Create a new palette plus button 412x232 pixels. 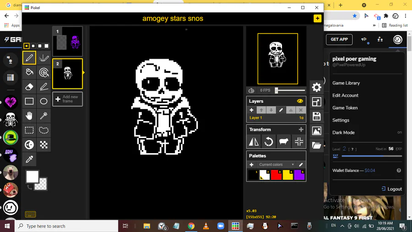251,165
